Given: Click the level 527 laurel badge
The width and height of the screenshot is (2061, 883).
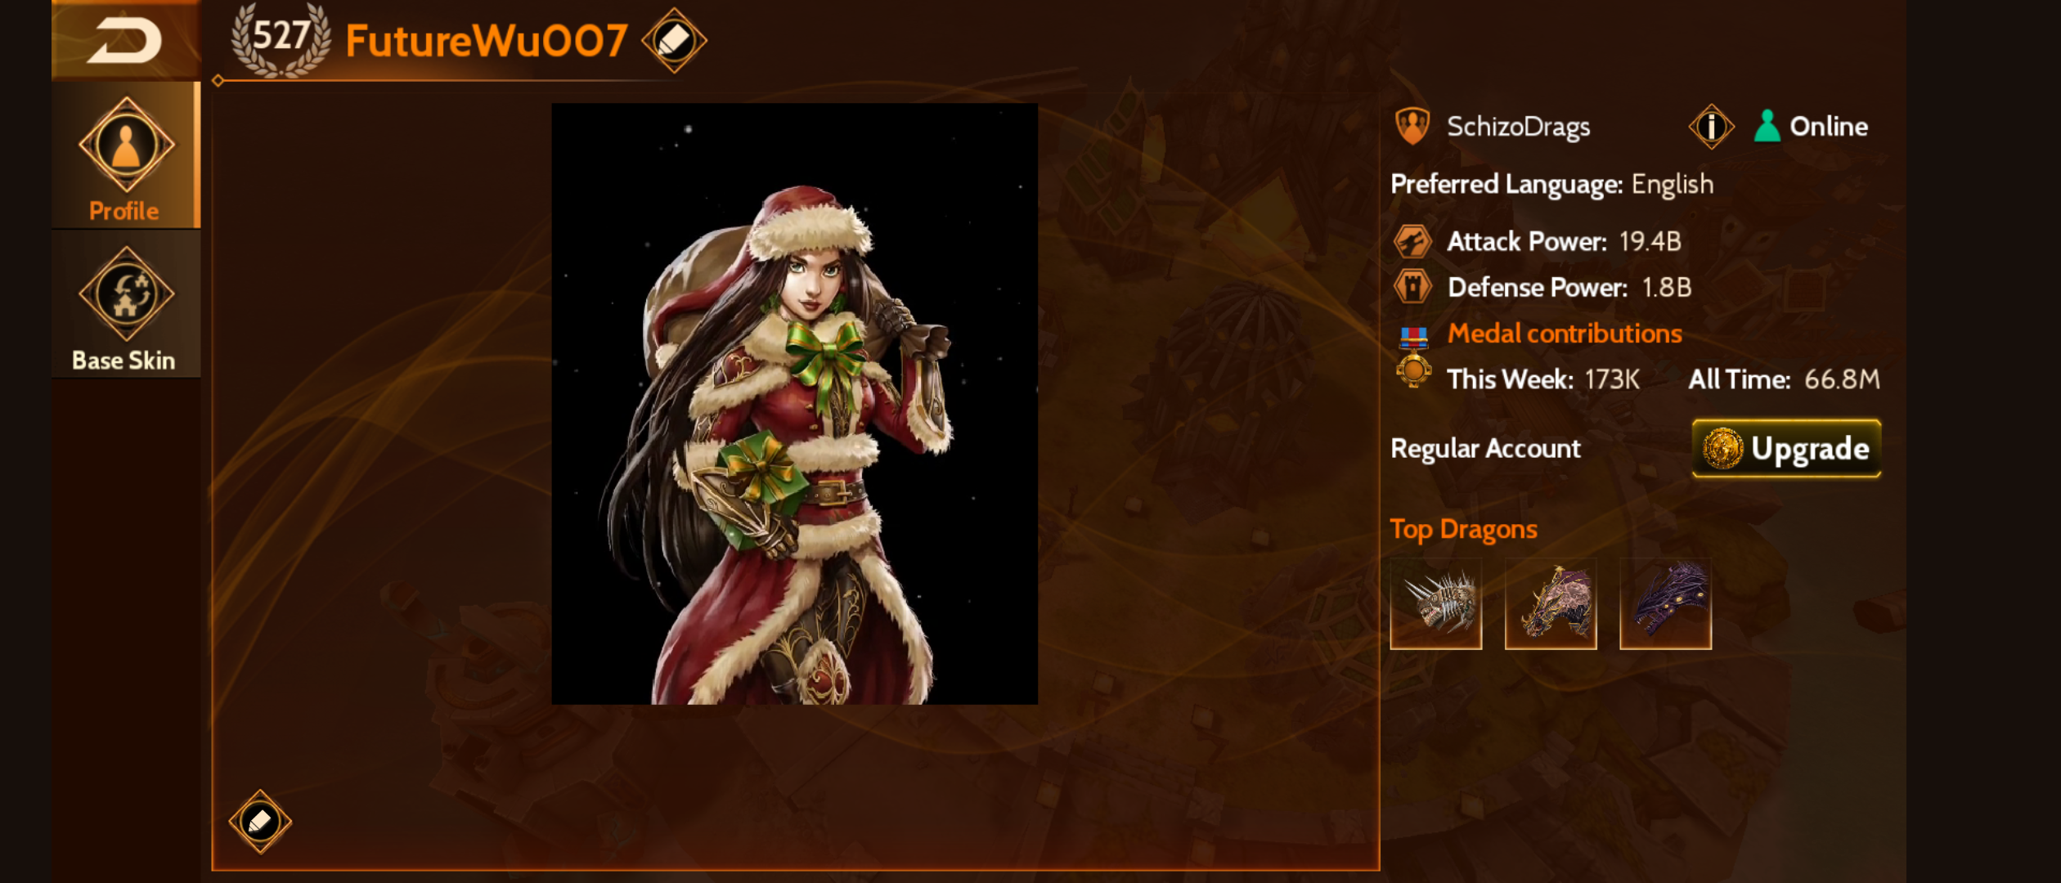Looking at the screenshot, I should pos(281,39).
